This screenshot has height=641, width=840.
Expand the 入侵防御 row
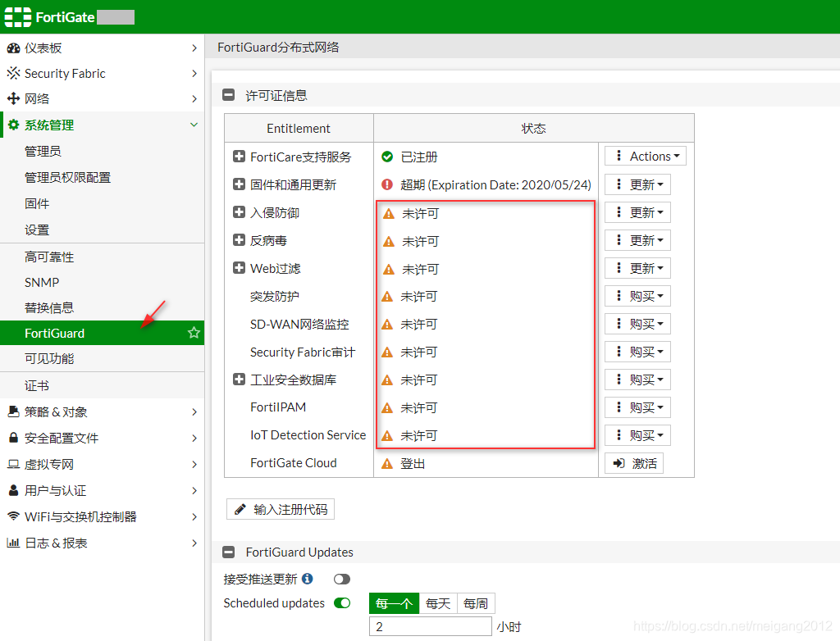pos(239,212)
